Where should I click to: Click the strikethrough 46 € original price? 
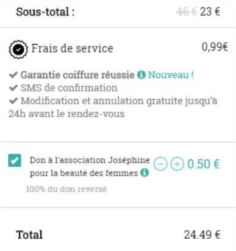click(187, 12)
